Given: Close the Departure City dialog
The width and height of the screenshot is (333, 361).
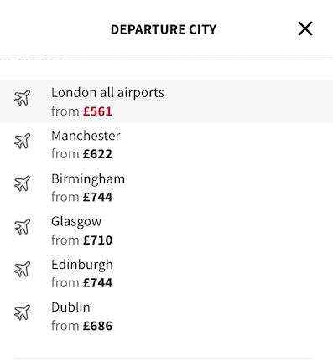Looking at the screenshot, I should pyautogui.click(x=305, y=28).
